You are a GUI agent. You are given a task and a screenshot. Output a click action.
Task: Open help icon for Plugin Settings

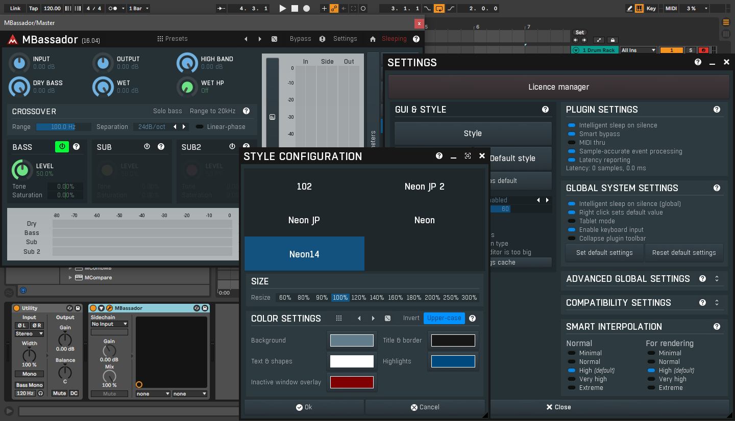click(x=717, y=110)
